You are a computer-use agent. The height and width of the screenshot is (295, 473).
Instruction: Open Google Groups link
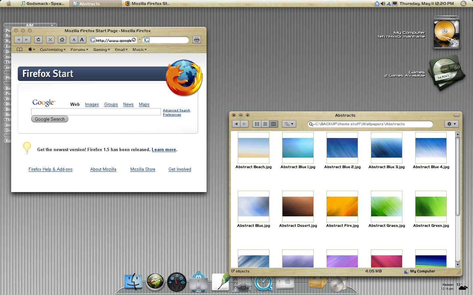pyautogui.click(x=111, y=105)
